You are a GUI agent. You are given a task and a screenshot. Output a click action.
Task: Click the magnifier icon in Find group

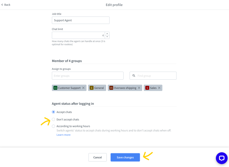pos(134,76)
